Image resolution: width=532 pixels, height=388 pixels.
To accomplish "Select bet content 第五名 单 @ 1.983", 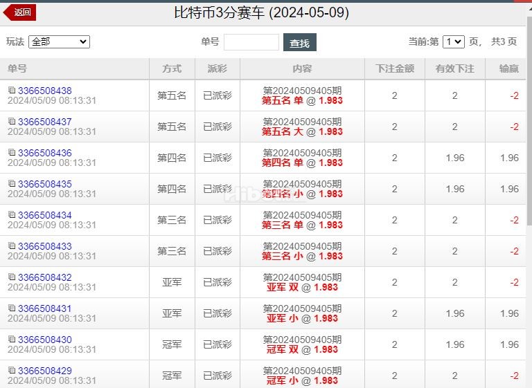I will click(302, 101).
